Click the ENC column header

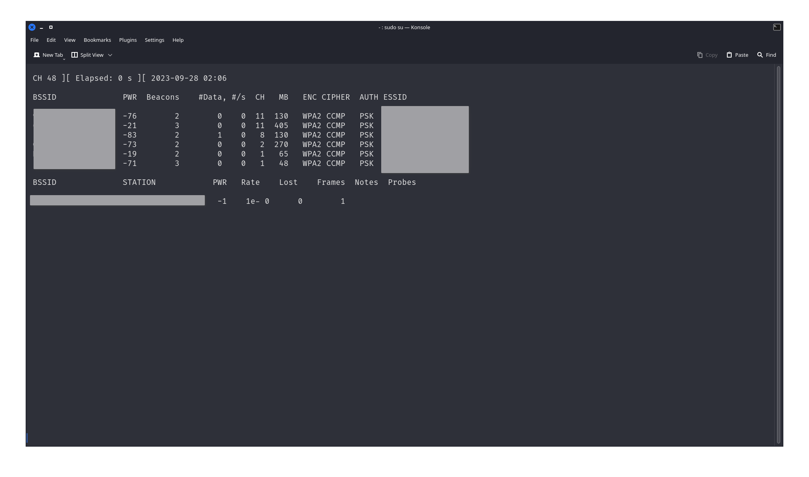pyautogui.click(x=310, y=97)
